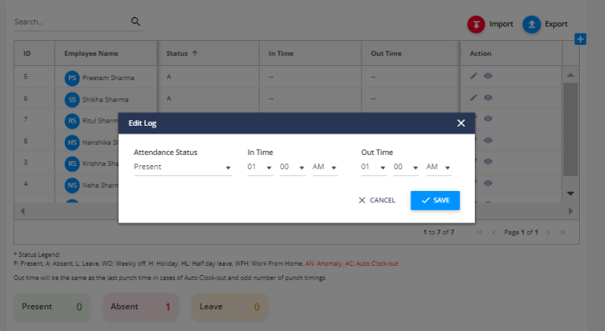Viewport: 605px width, 331px height.
Task: View Preetam Sharma's attendance details
Action: (x=488, y=77)
